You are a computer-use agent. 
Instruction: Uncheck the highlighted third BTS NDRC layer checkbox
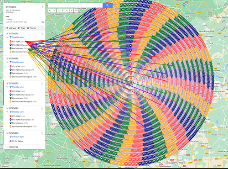(x=7, y=83)
